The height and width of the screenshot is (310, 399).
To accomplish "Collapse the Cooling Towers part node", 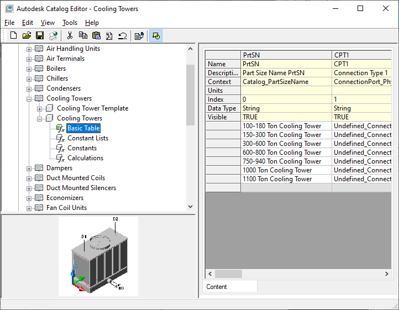I will pyautogui.click(x=39, y=119).
